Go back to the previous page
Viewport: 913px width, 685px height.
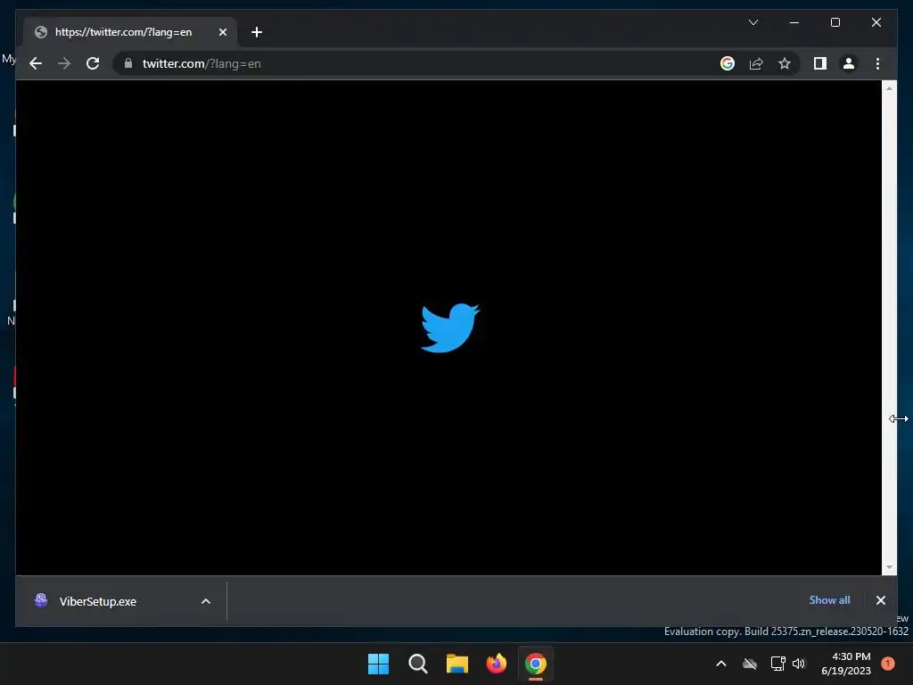tap(36, 63)
